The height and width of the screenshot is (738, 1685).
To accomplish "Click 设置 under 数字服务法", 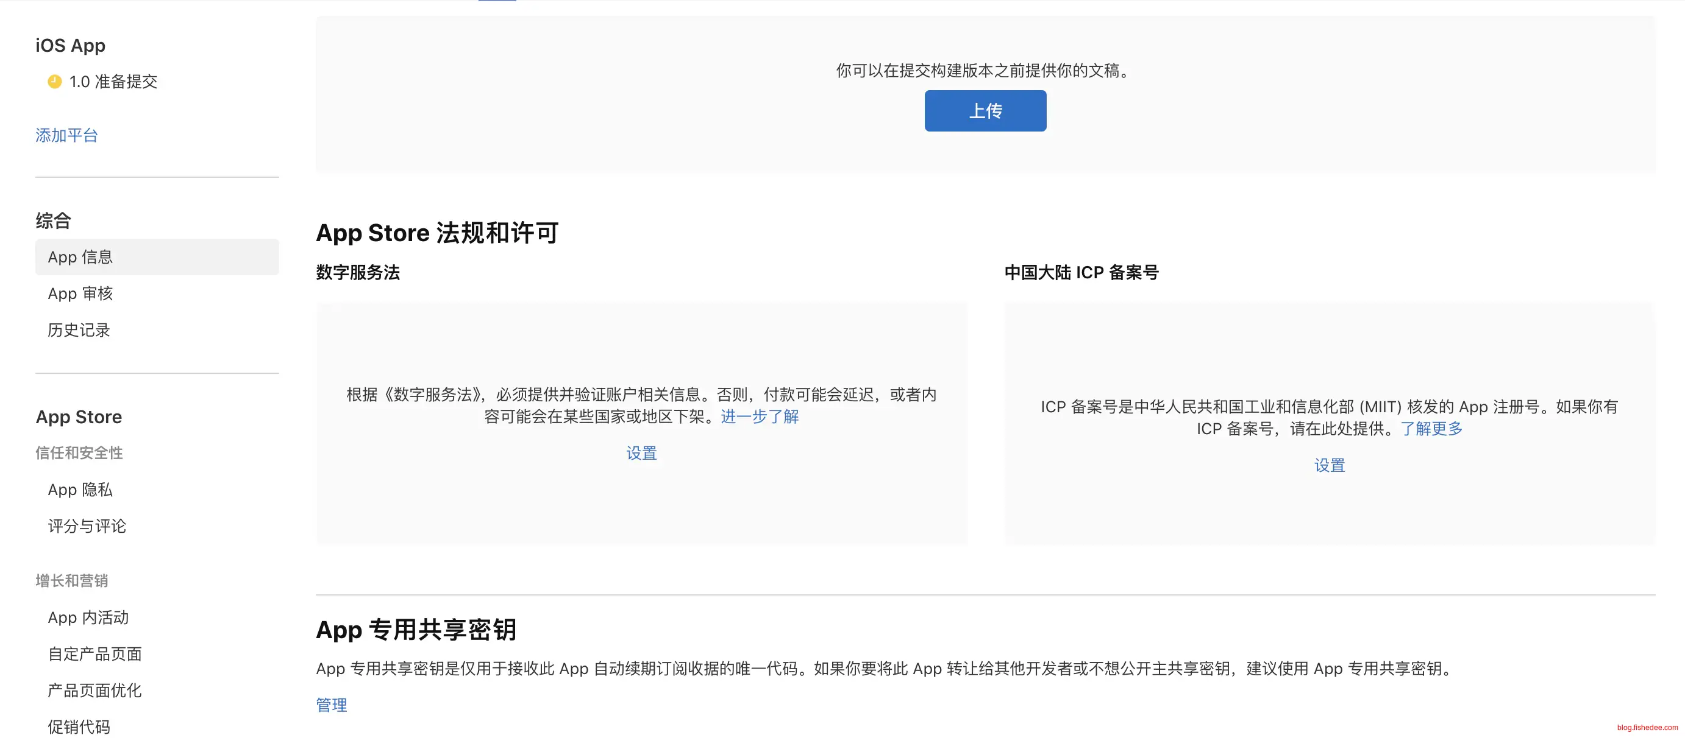I will pos(641,453).
